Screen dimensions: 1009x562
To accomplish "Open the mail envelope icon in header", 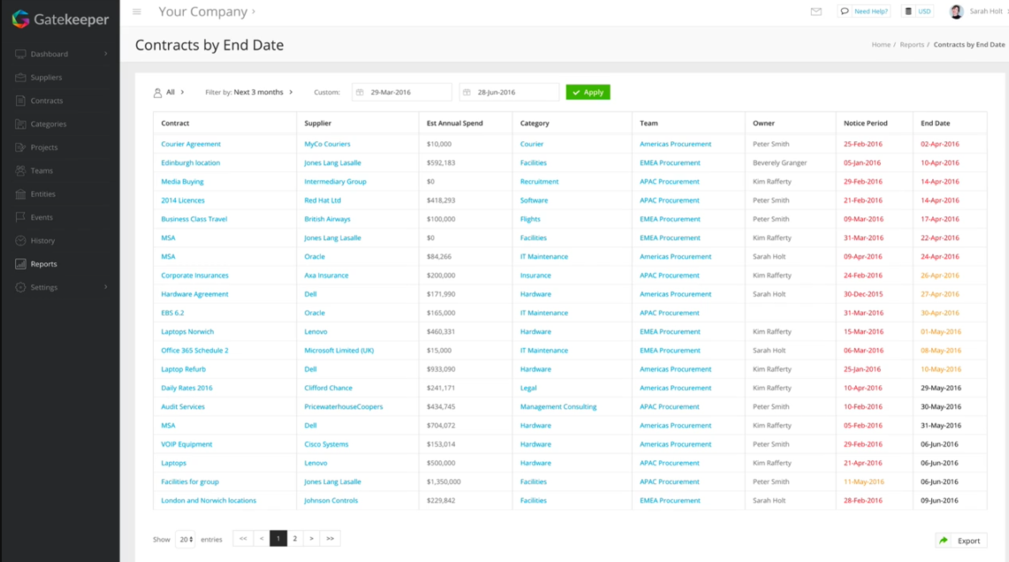I will click(816, 11).
